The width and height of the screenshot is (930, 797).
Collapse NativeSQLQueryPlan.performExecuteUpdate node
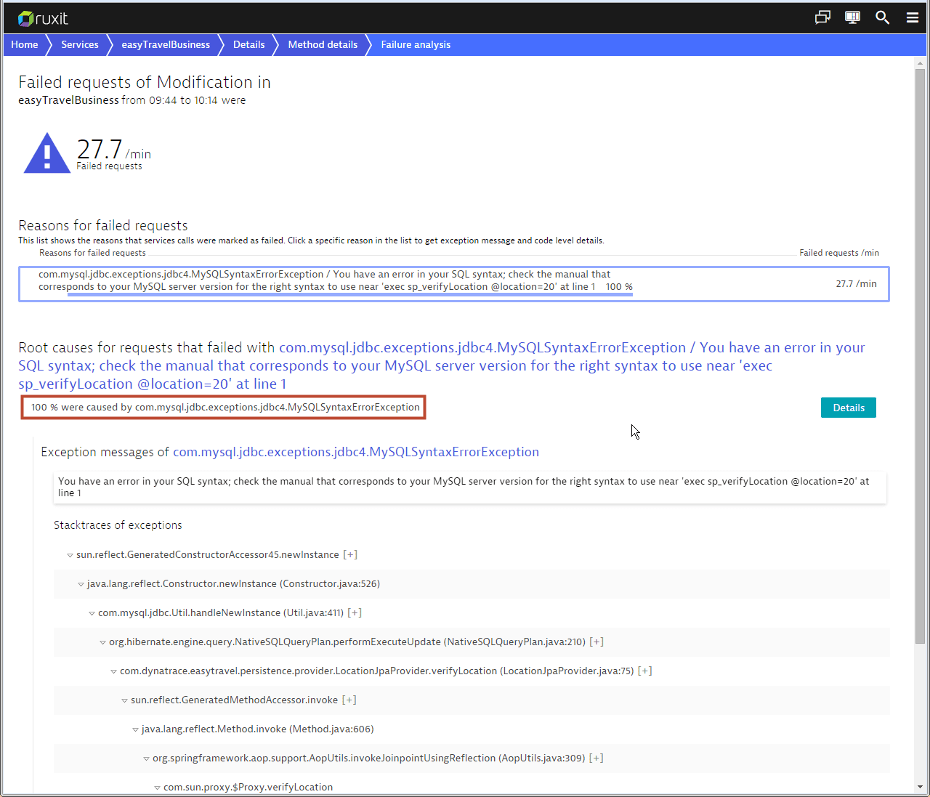pos(103,642)
